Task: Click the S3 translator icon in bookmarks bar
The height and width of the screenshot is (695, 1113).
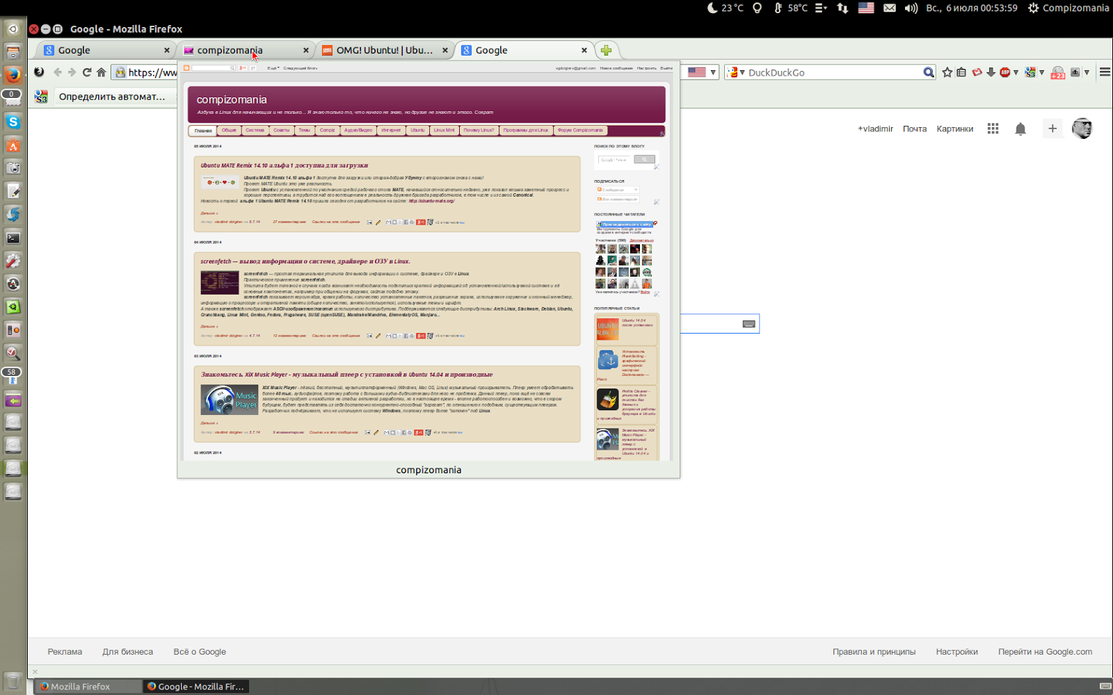Action: (41, 97)
